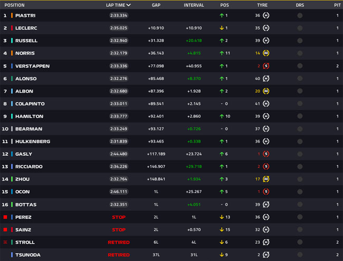This screenshot has height=261, width=343.
Task: Click Bottas's hard tyre icon
Action: [x=266, y=205]
